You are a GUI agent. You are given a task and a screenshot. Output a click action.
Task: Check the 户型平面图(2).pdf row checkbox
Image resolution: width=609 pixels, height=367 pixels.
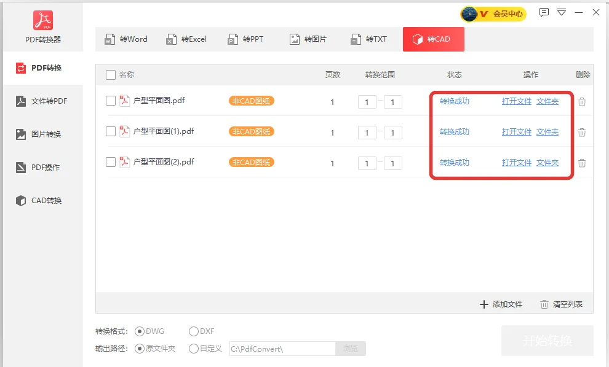(x=111, y=162)
